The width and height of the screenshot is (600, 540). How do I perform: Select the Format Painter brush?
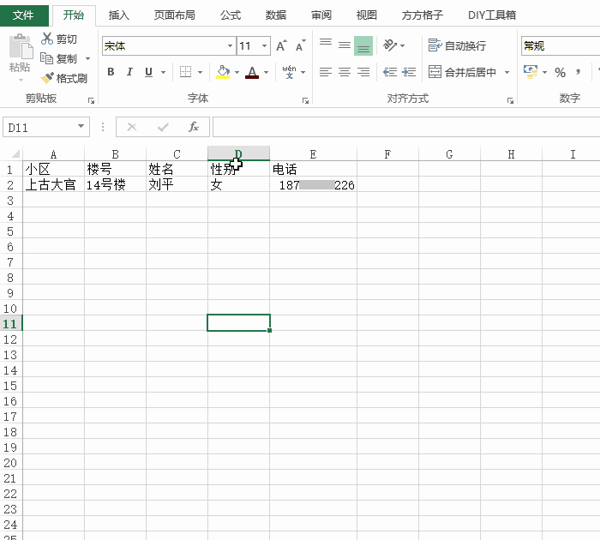(x=47, y=79)
